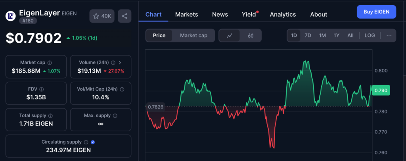406x161 pixels.
Task: Expand the Volume (24h) chevron arrow
Action: [120, 63]
